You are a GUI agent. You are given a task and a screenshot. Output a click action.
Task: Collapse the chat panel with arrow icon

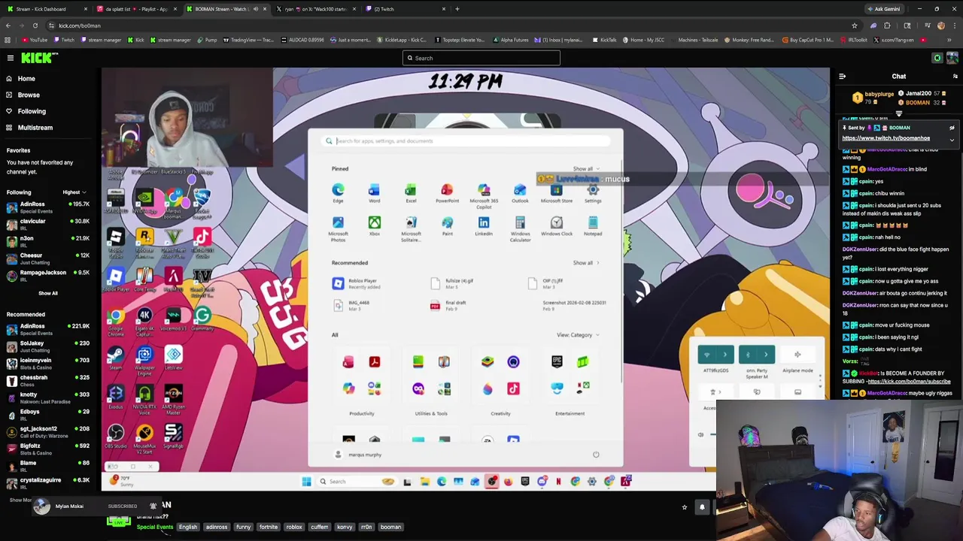(842, 76)
